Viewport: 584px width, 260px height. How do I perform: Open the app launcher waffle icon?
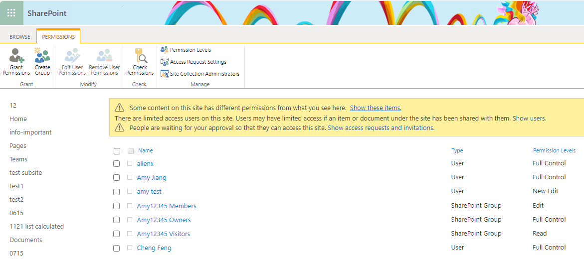point(11,13)
